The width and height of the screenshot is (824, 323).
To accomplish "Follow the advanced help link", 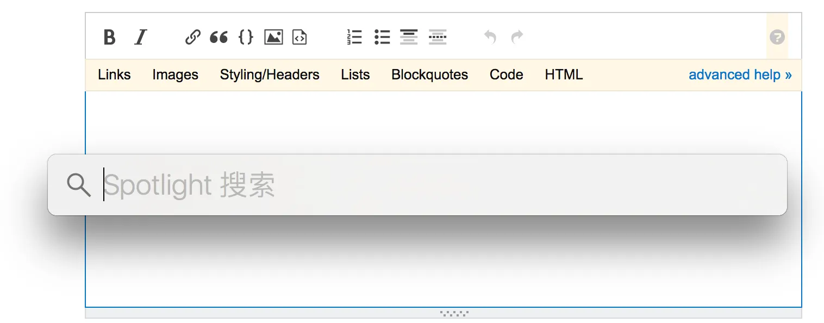I will point(740,74).
